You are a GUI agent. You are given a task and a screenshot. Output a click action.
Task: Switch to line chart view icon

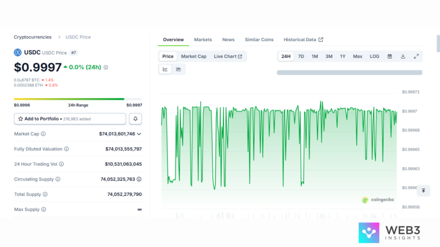pos(165,69)
